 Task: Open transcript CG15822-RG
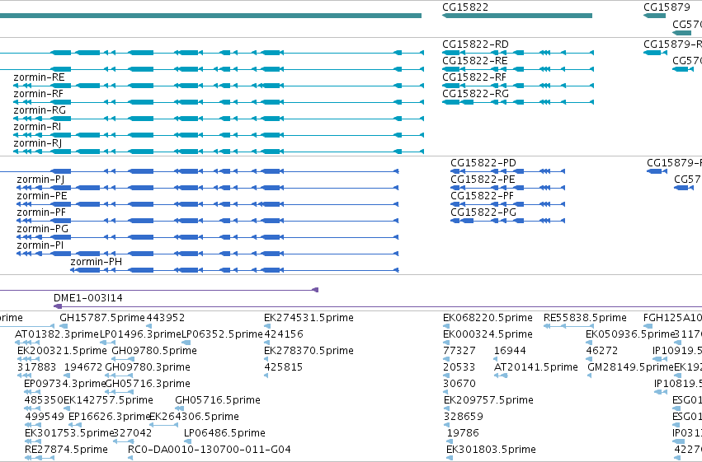pyautogui.click(x=475, y=94)
